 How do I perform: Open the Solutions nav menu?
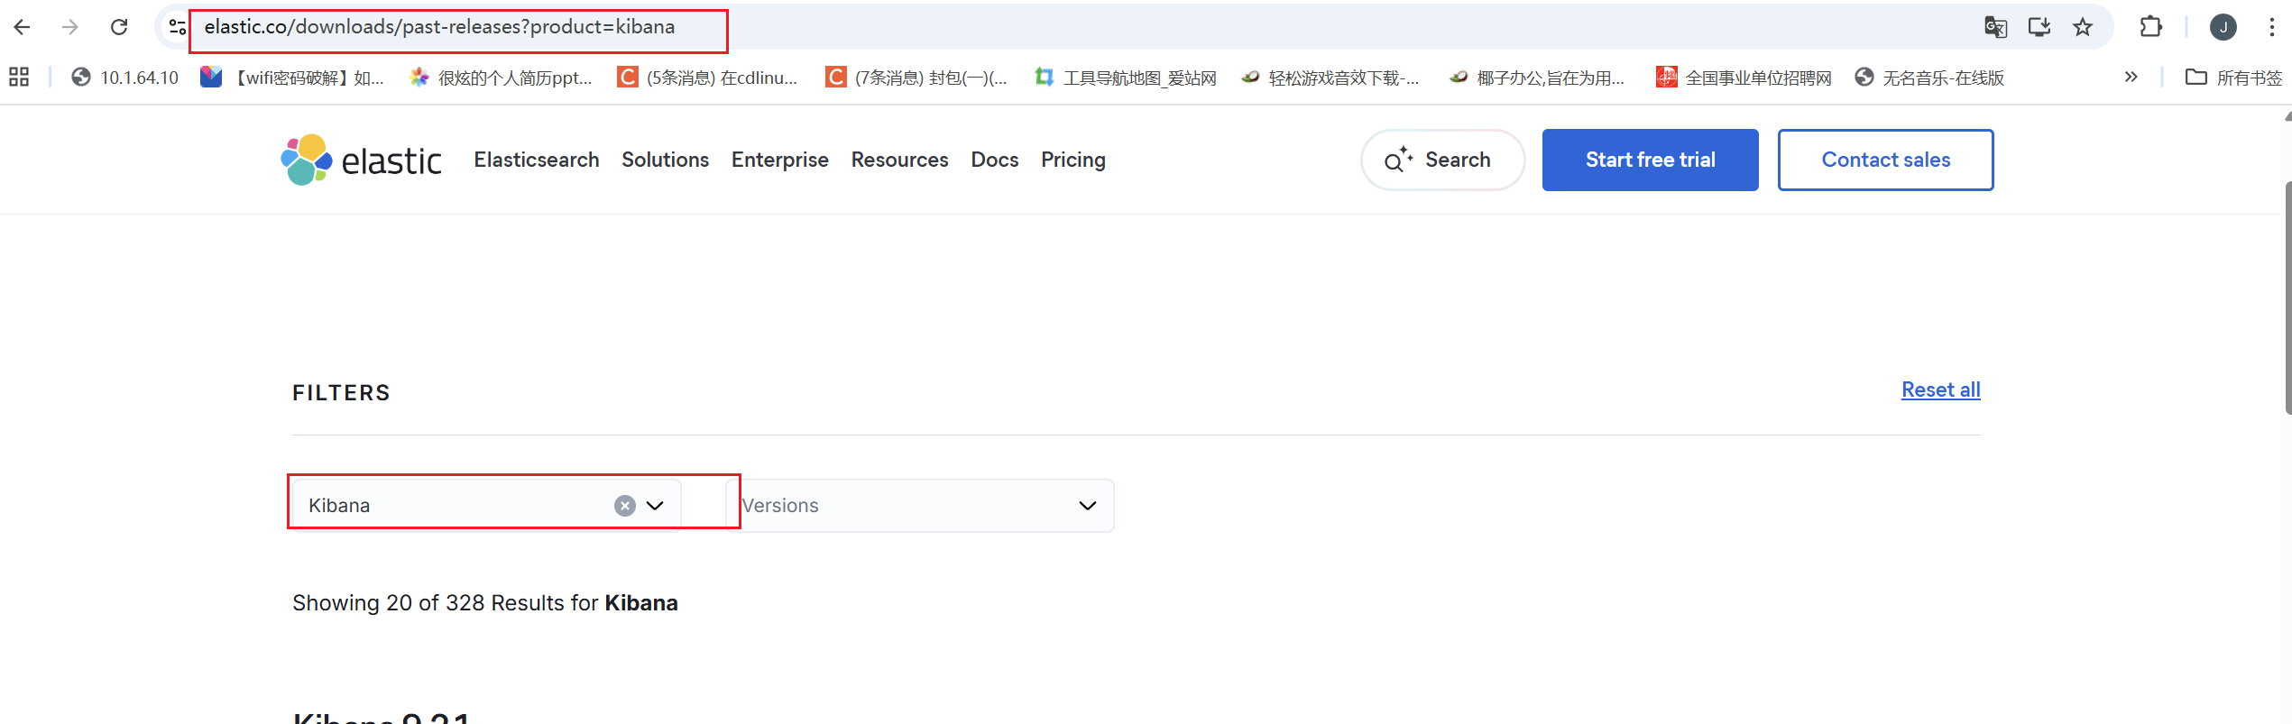[665, 160]
